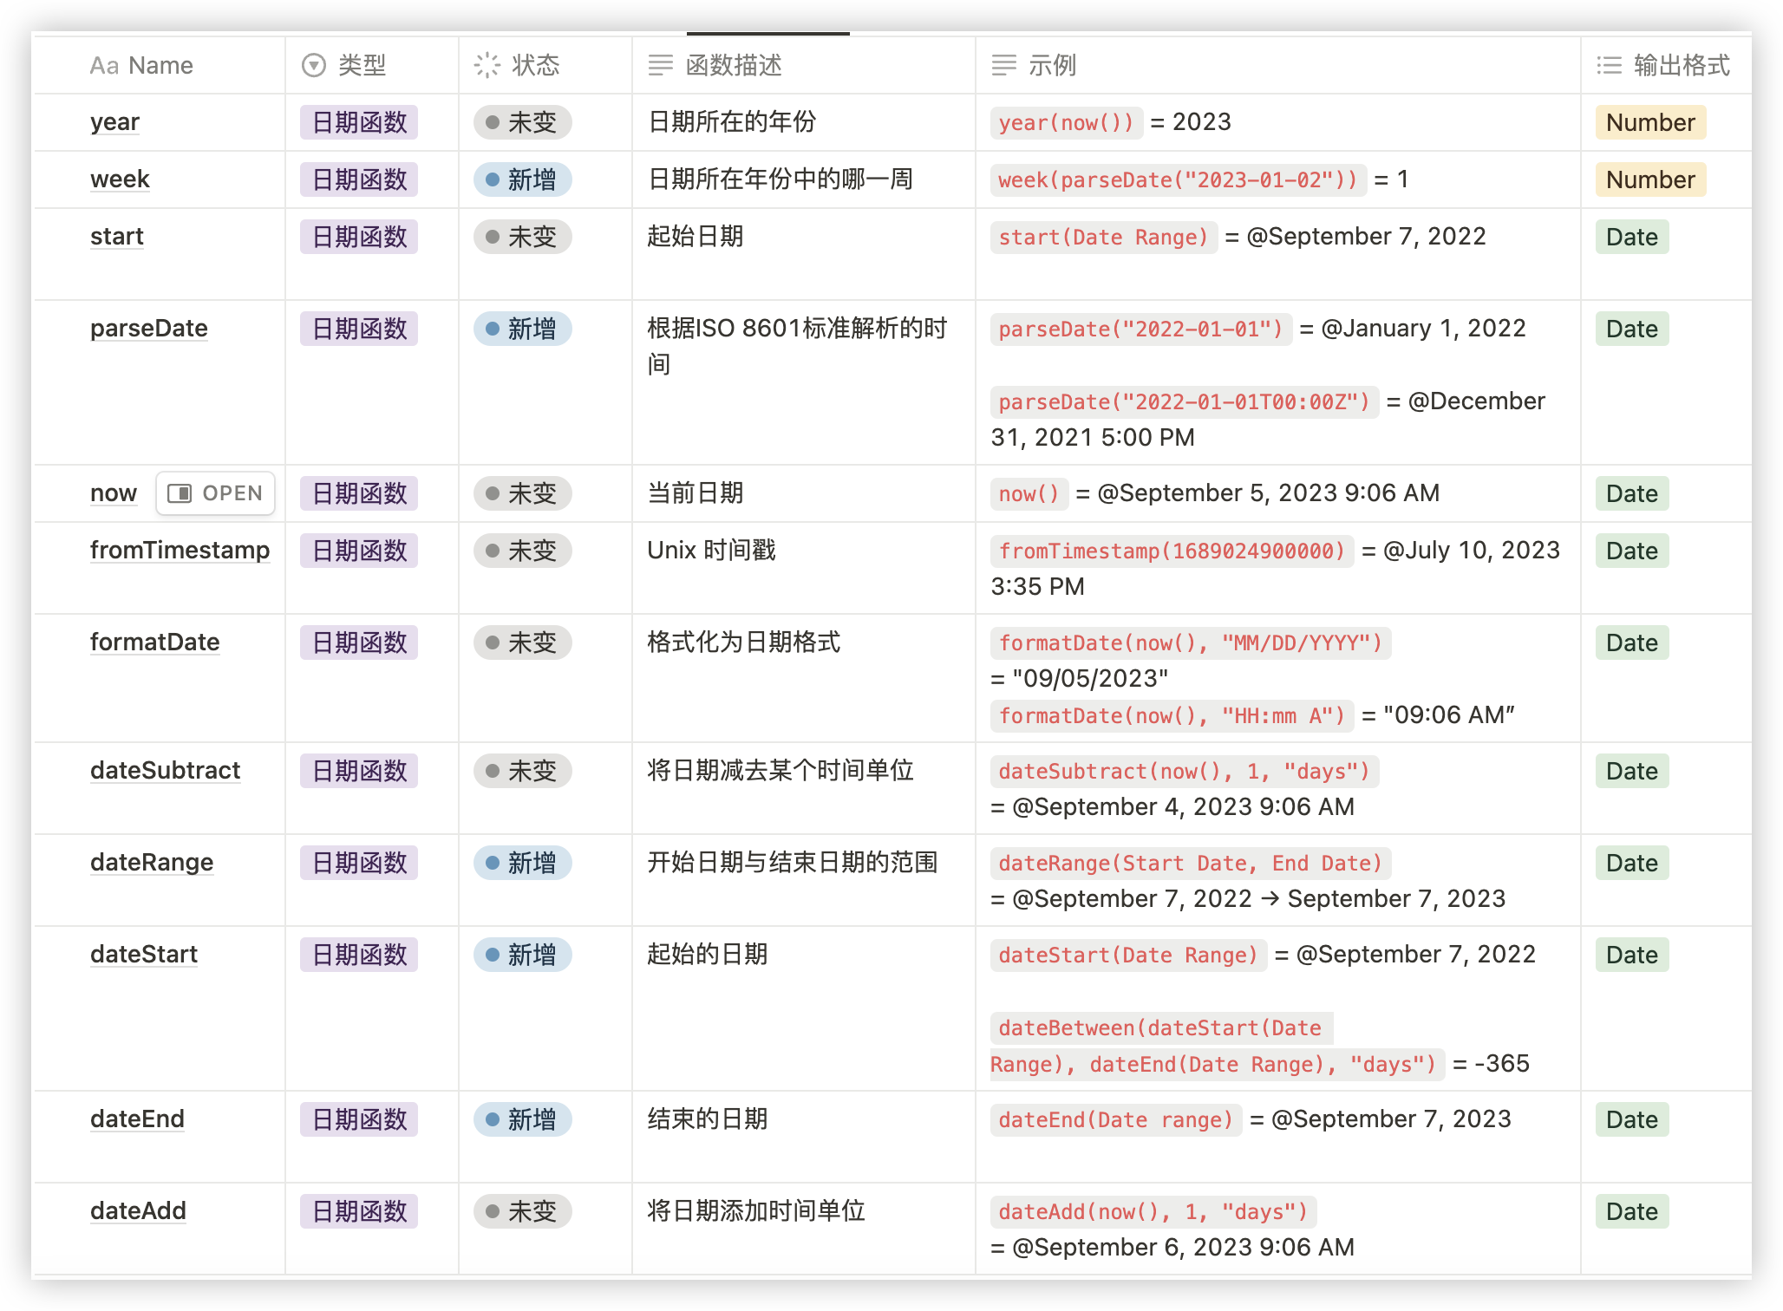Viewport: 1783px width, 1311px height.
Task: Click the text icon next to 函数描述 header
Action: tap(659, 64)
